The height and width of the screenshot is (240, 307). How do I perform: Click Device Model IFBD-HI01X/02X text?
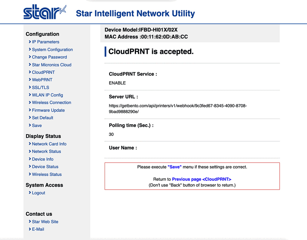[x=141, y=30]
